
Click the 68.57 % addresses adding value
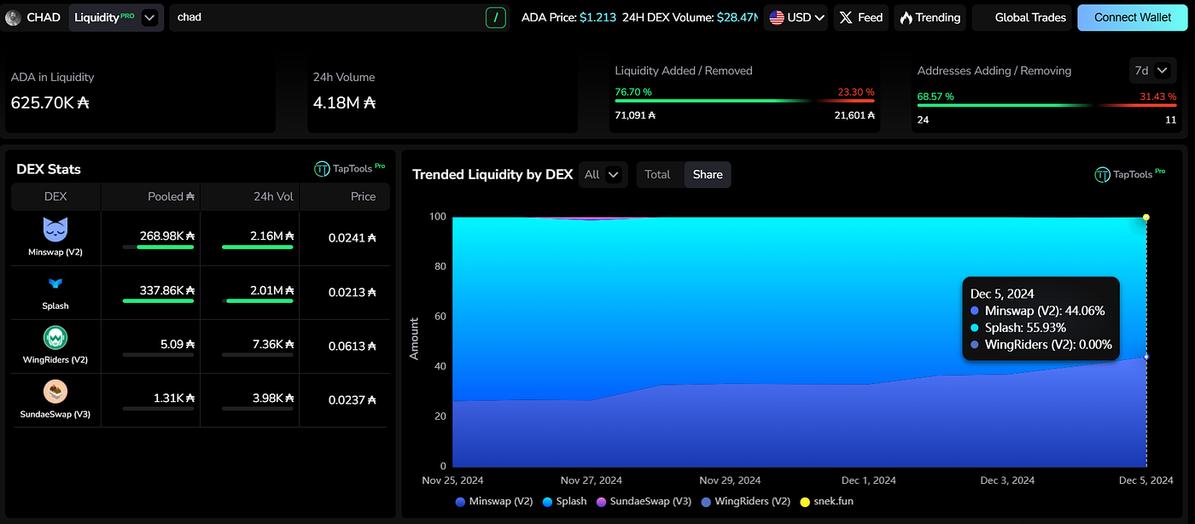tap(936, 96)
